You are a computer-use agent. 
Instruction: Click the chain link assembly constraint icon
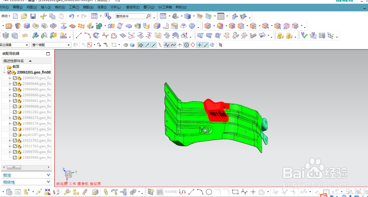click(106, 192)
